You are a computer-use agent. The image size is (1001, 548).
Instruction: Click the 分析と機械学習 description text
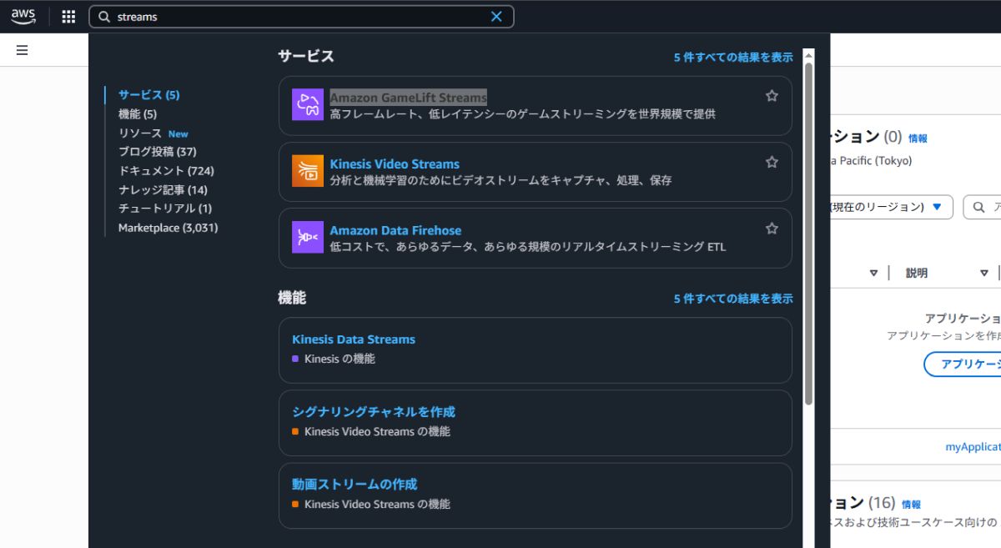[x=500, y=180]
